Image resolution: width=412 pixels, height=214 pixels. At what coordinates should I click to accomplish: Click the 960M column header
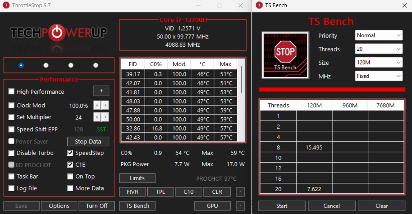pyautogui.click(x=350, y=105)
